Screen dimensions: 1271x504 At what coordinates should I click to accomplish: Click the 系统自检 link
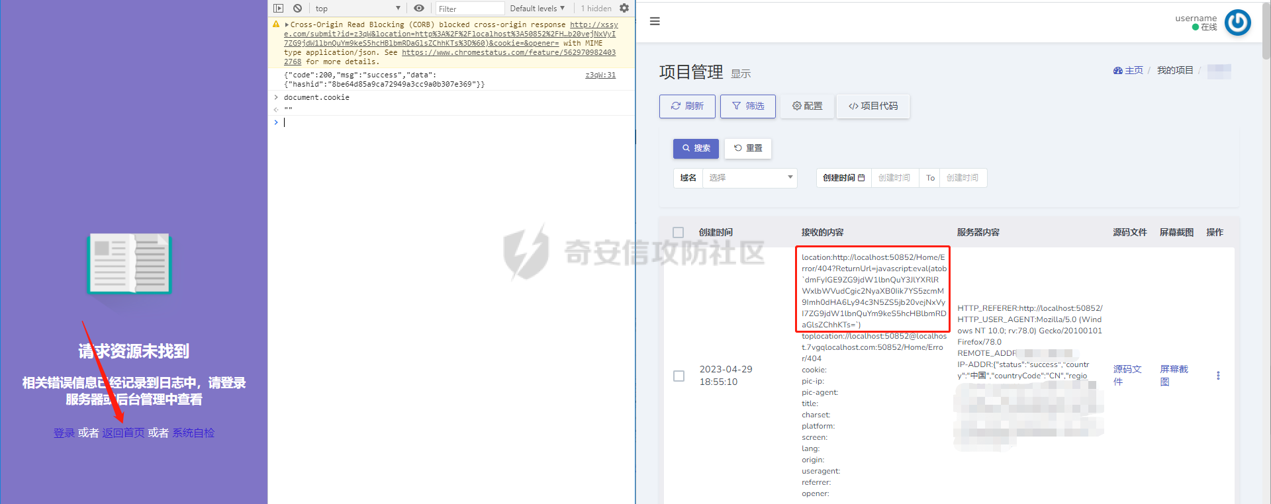pyautogui.click(x=193, y=433)
